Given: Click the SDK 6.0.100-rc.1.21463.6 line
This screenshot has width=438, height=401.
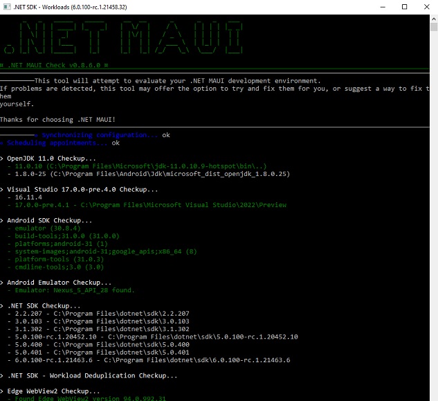Looking at the screenshot, I should (x=149, y=360).
